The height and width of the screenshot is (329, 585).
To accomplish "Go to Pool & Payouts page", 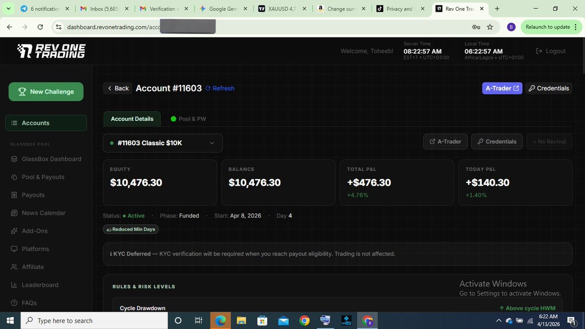I will [x=38, y=177].
